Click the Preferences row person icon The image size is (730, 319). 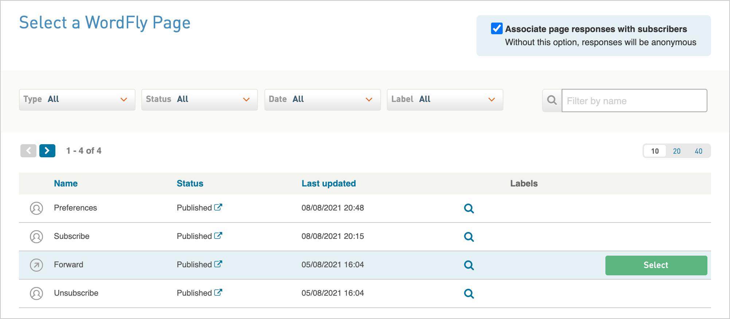[x=36, y=208]
